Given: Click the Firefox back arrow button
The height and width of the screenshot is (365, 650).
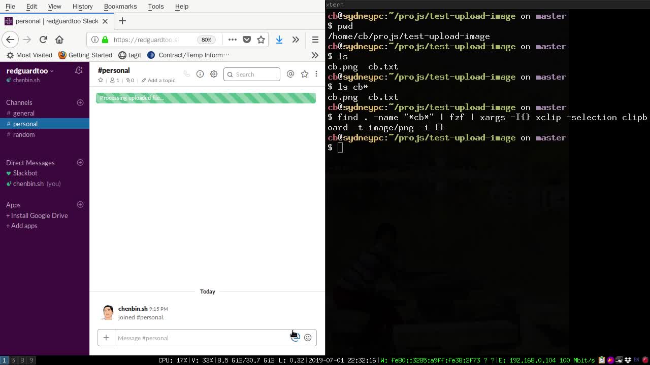Looking at the screenshot, I should click(x=10, y=40).
